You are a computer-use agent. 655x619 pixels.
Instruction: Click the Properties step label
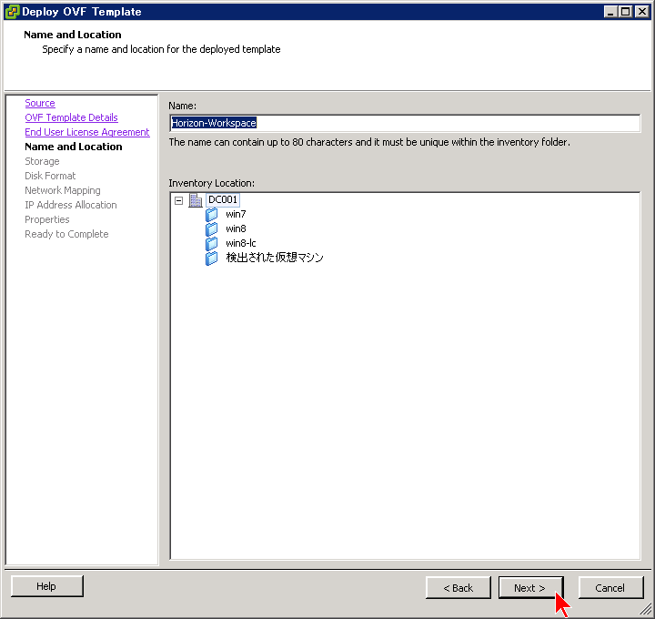pyautogui.click(x=46, y=219)
